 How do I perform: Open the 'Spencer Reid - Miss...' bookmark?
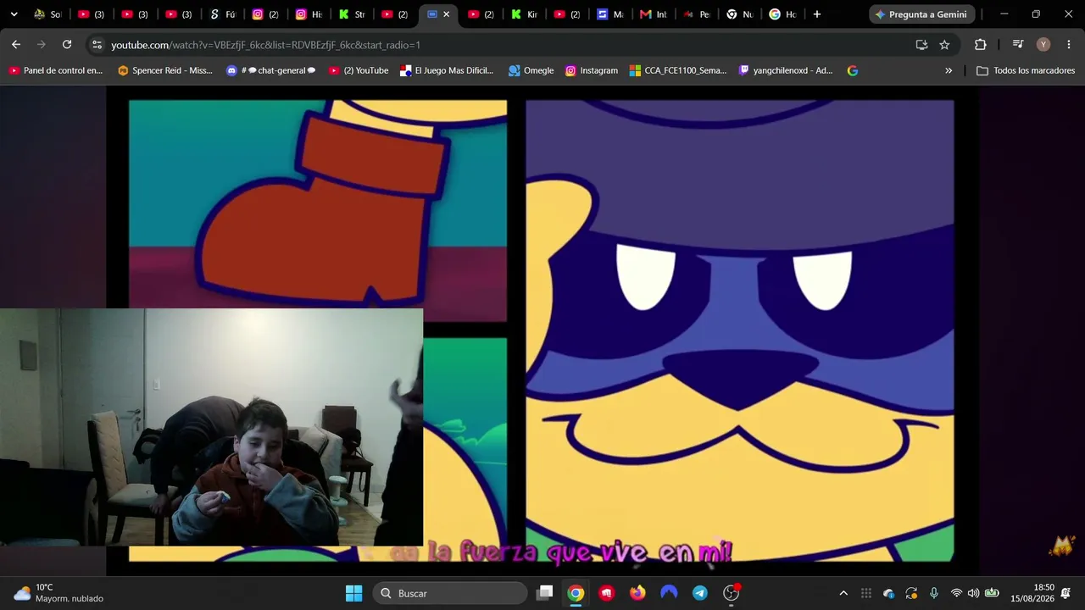(165, 70)
